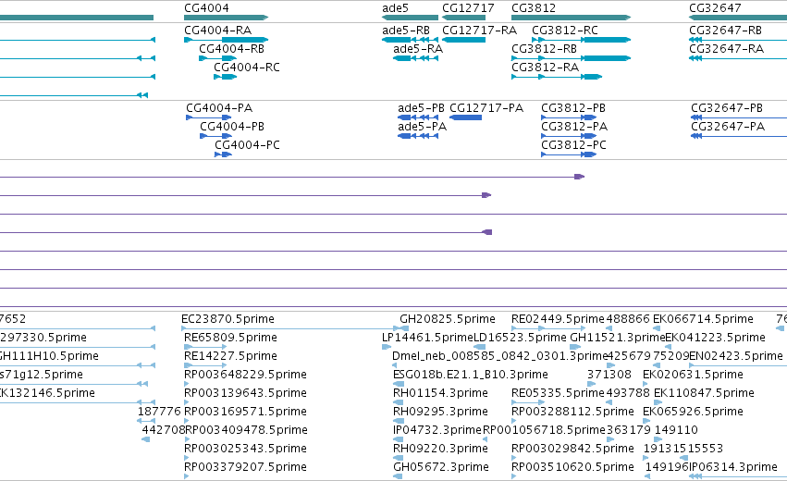Select transcript CG12717-RA
The height and width of the screenshot is (481, 787).
[x=479, y=31]
